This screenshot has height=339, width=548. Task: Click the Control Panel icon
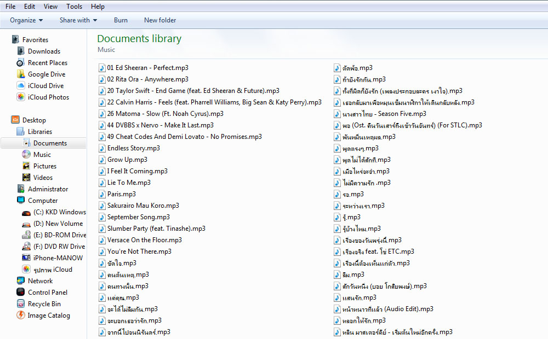pos(21,293)
